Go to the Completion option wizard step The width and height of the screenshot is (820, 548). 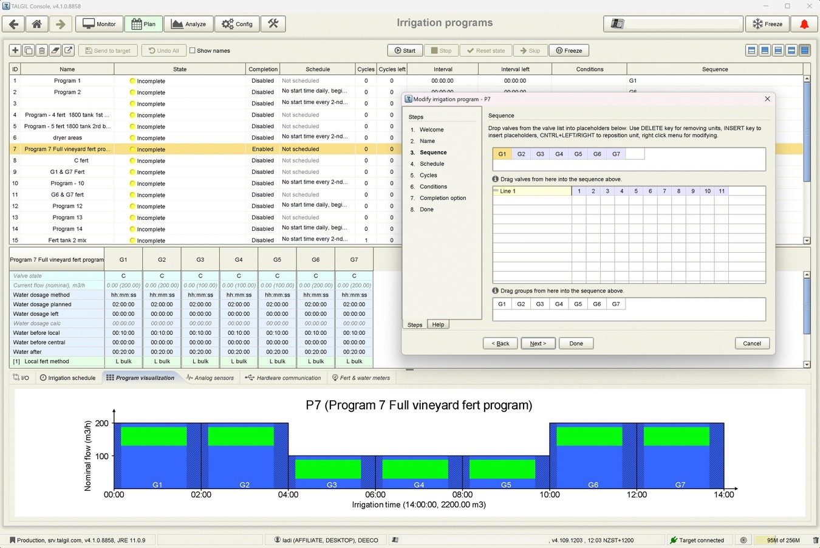click(443, 198)
